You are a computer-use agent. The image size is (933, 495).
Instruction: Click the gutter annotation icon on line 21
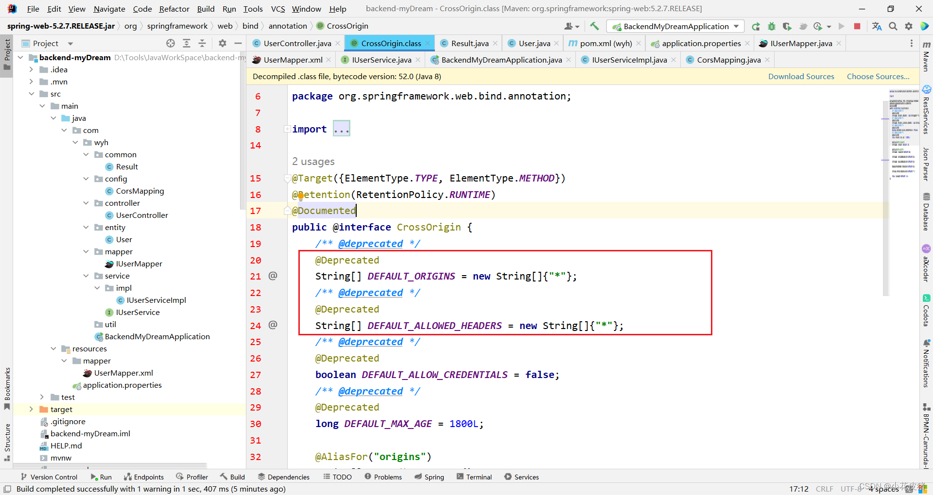pos(273,276)
